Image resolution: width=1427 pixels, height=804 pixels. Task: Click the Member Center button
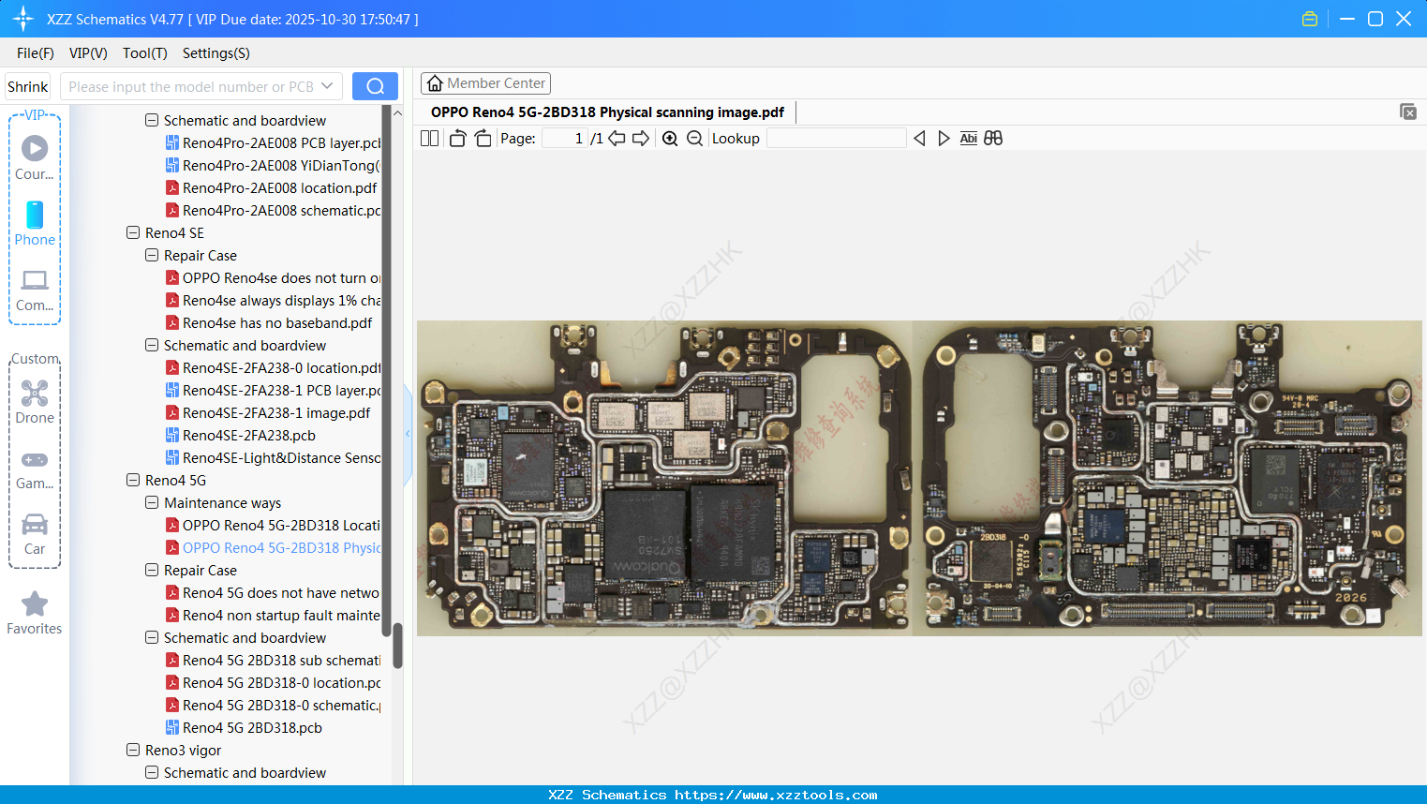[485, 83]
